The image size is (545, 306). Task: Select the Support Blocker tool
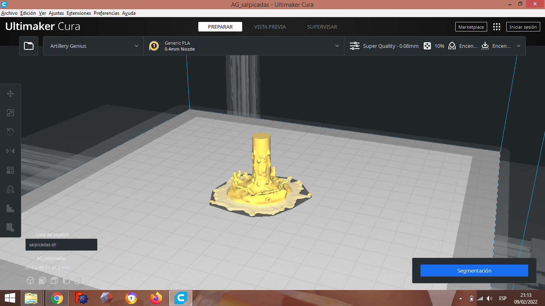(10, 189)
